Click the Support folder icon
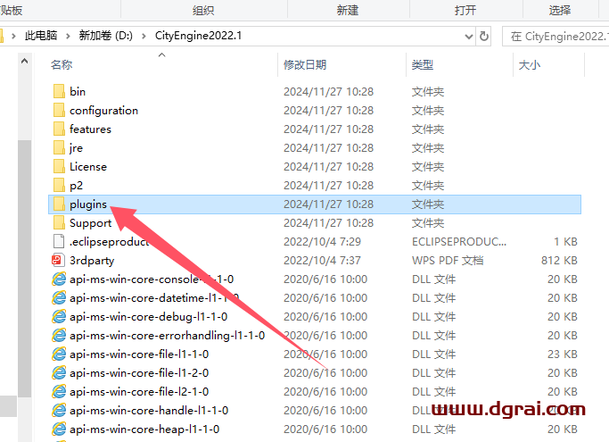Viewport: 609px width, 442px height. 59,222
